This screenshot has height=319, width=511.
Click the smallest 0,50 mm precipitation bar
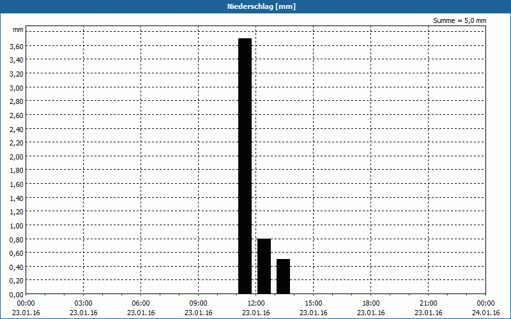click(x=283, y=277)
